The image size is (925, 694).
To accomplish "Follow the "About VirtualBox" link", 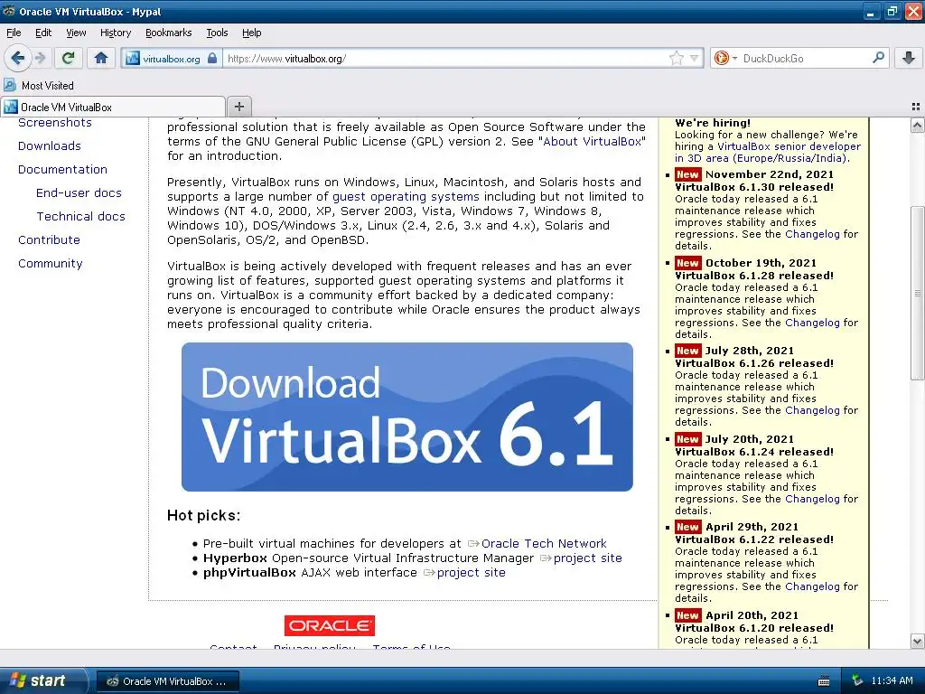I will point(592,142).
